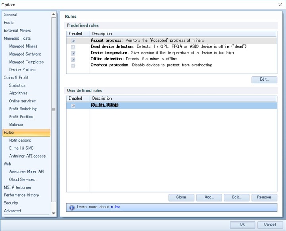The height and width of the screenshot is (231, 286).
Task: Open the Statistics page
Action: pos(17,85)
